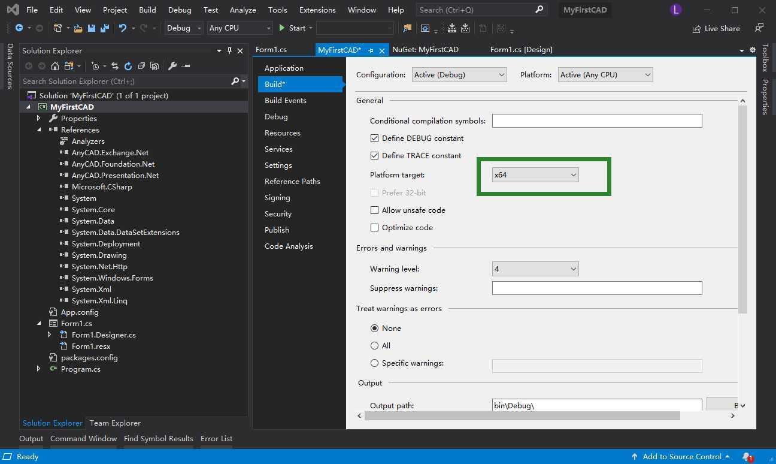Select AnyCAD.Foundation.Net reference
Screen dimensions: 776x464
(x=113, y=164)
